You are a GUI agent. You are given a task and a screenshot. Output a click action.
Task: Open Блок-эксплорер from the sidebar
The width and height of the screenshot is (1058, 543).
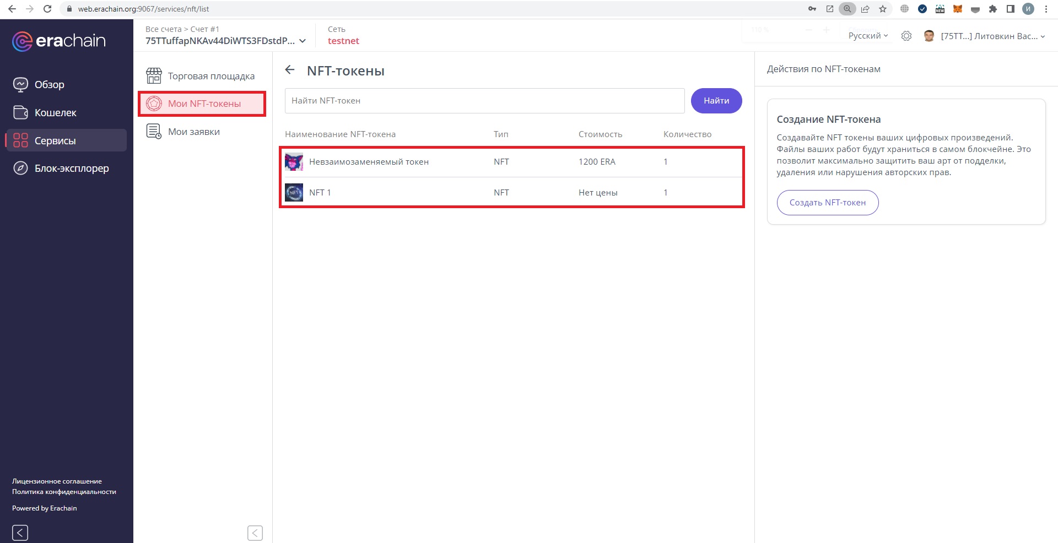pyautogui.click(x=71, y=169)
